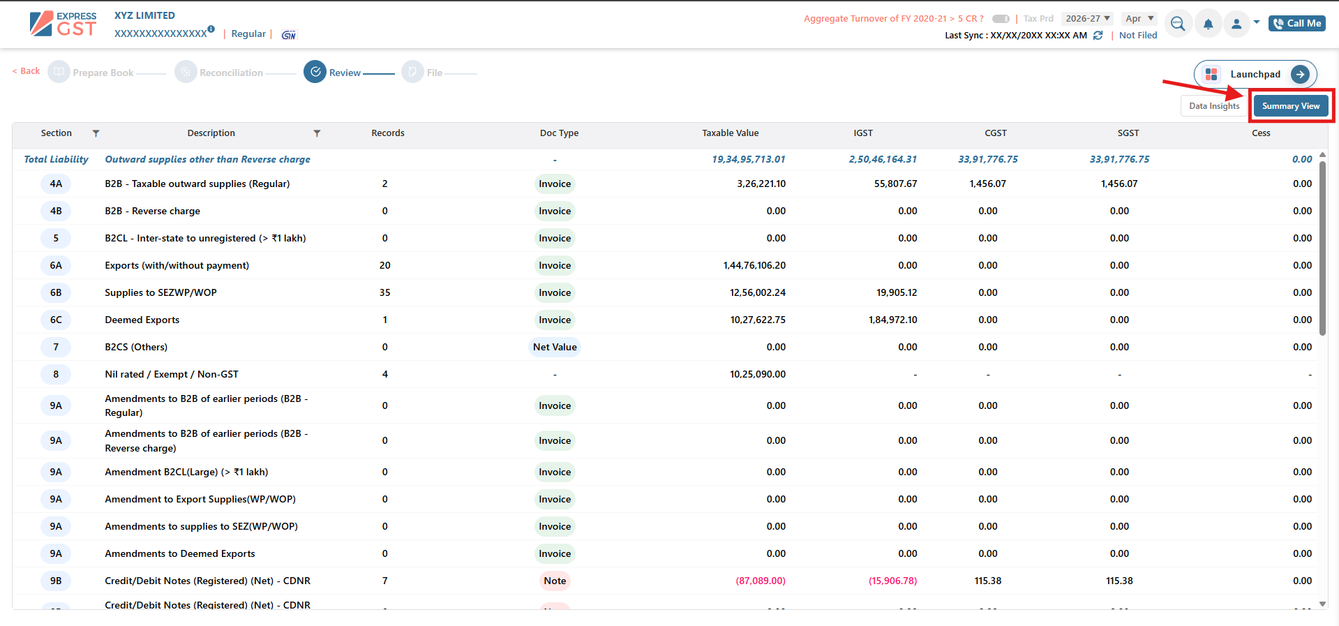Filter the Section column

[x=96, y=133]
